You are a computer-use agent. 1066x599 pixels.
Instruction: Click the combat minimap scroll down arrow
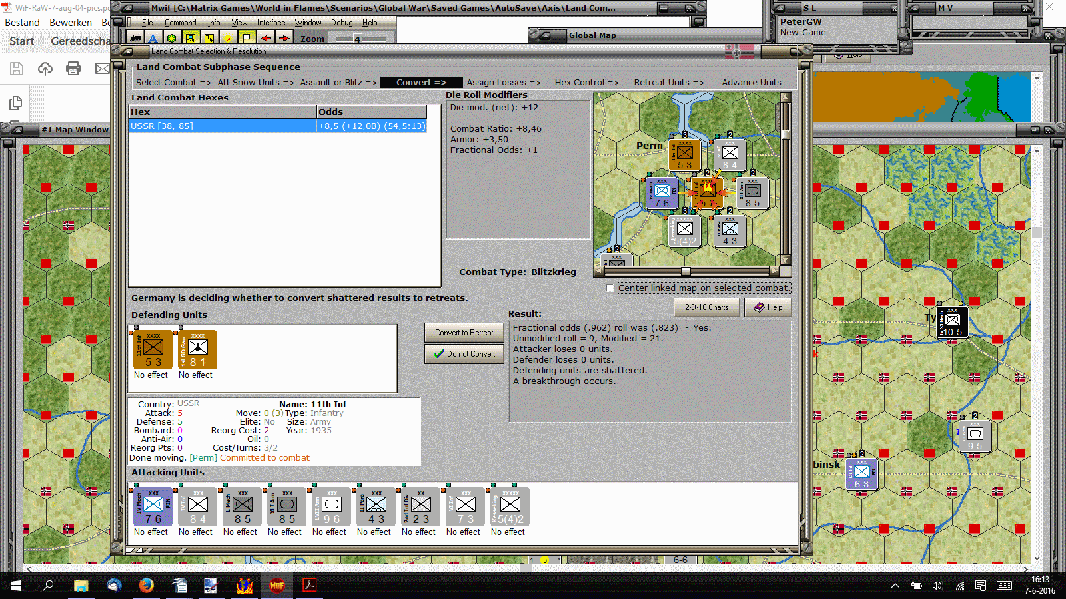pyautogui.click(x=786, y=260)
